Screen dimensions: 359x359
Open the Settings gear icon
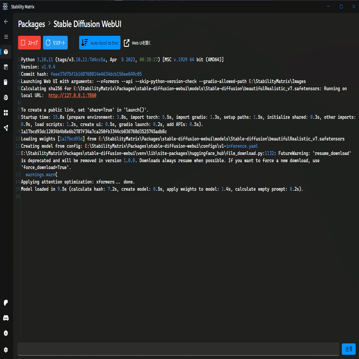pyautogui.click(x=6, y=349)
